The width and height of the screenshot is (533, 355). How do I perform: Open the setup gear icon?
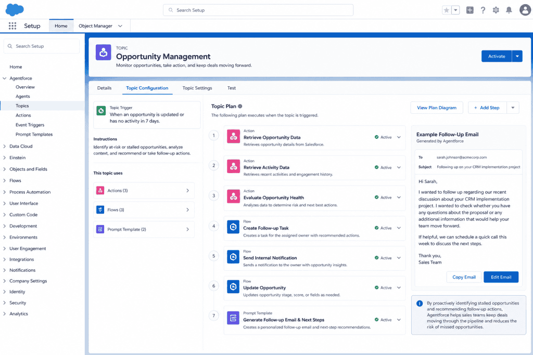tap(496, 10)
